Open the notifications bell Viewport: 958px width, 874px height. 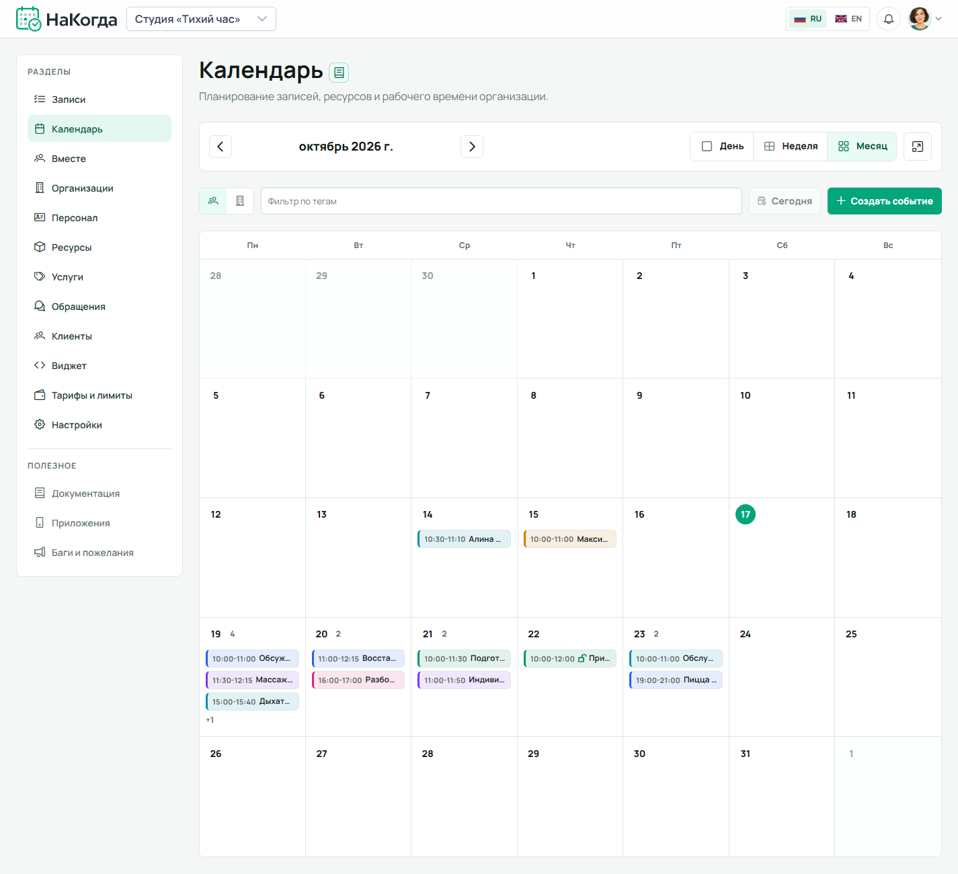888,19
